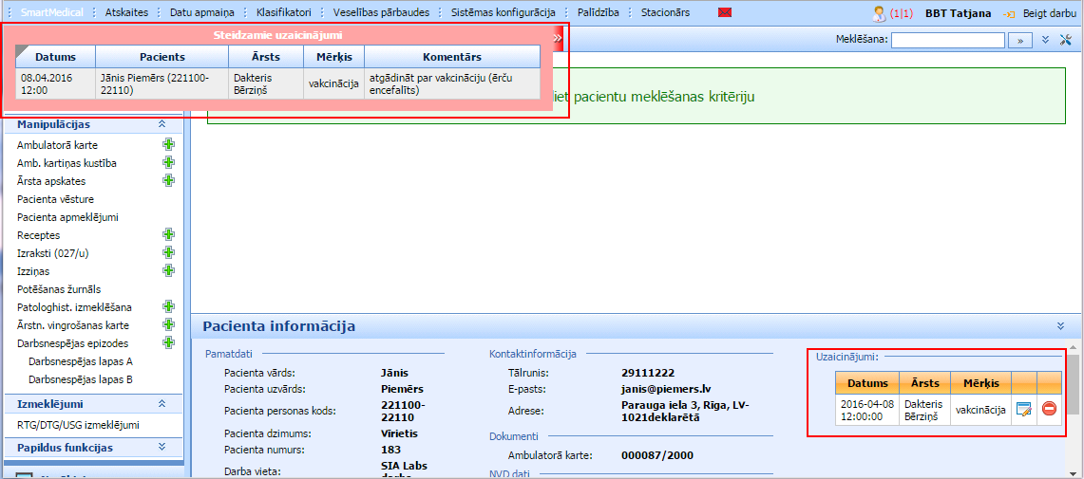Viewport: 1084px width, 479px height.
Task: Click green plus next to Ārsta apskates
Action: pyautogui.click(x=168, y=180)
